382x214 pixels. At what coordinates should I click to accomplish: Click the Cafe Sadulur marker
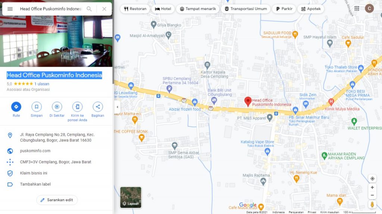click(348, 44)
